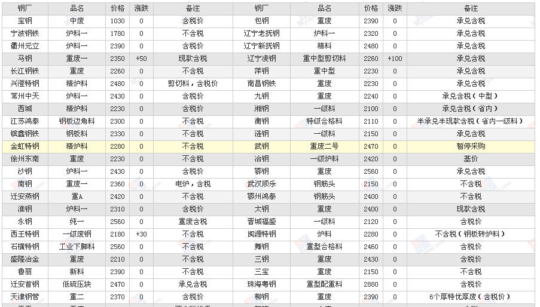Select the 1030 price for 宝钢
540x307 pixels.
click(x=118, y=21)
